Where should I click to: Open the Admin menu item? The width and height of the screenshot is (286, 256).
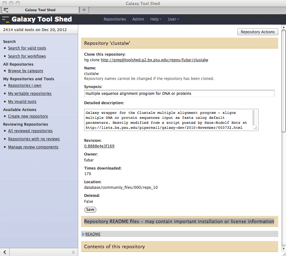[x=138, y=19]
